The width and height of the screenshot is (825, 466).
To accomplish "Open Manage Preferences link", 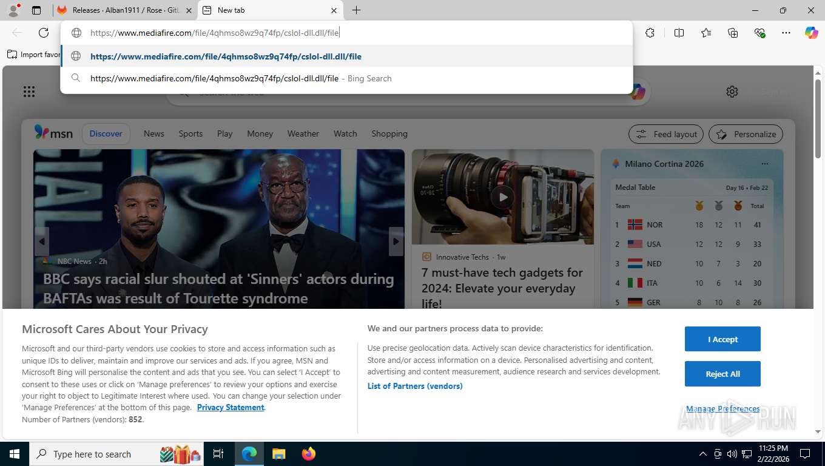I will point(722,409).
